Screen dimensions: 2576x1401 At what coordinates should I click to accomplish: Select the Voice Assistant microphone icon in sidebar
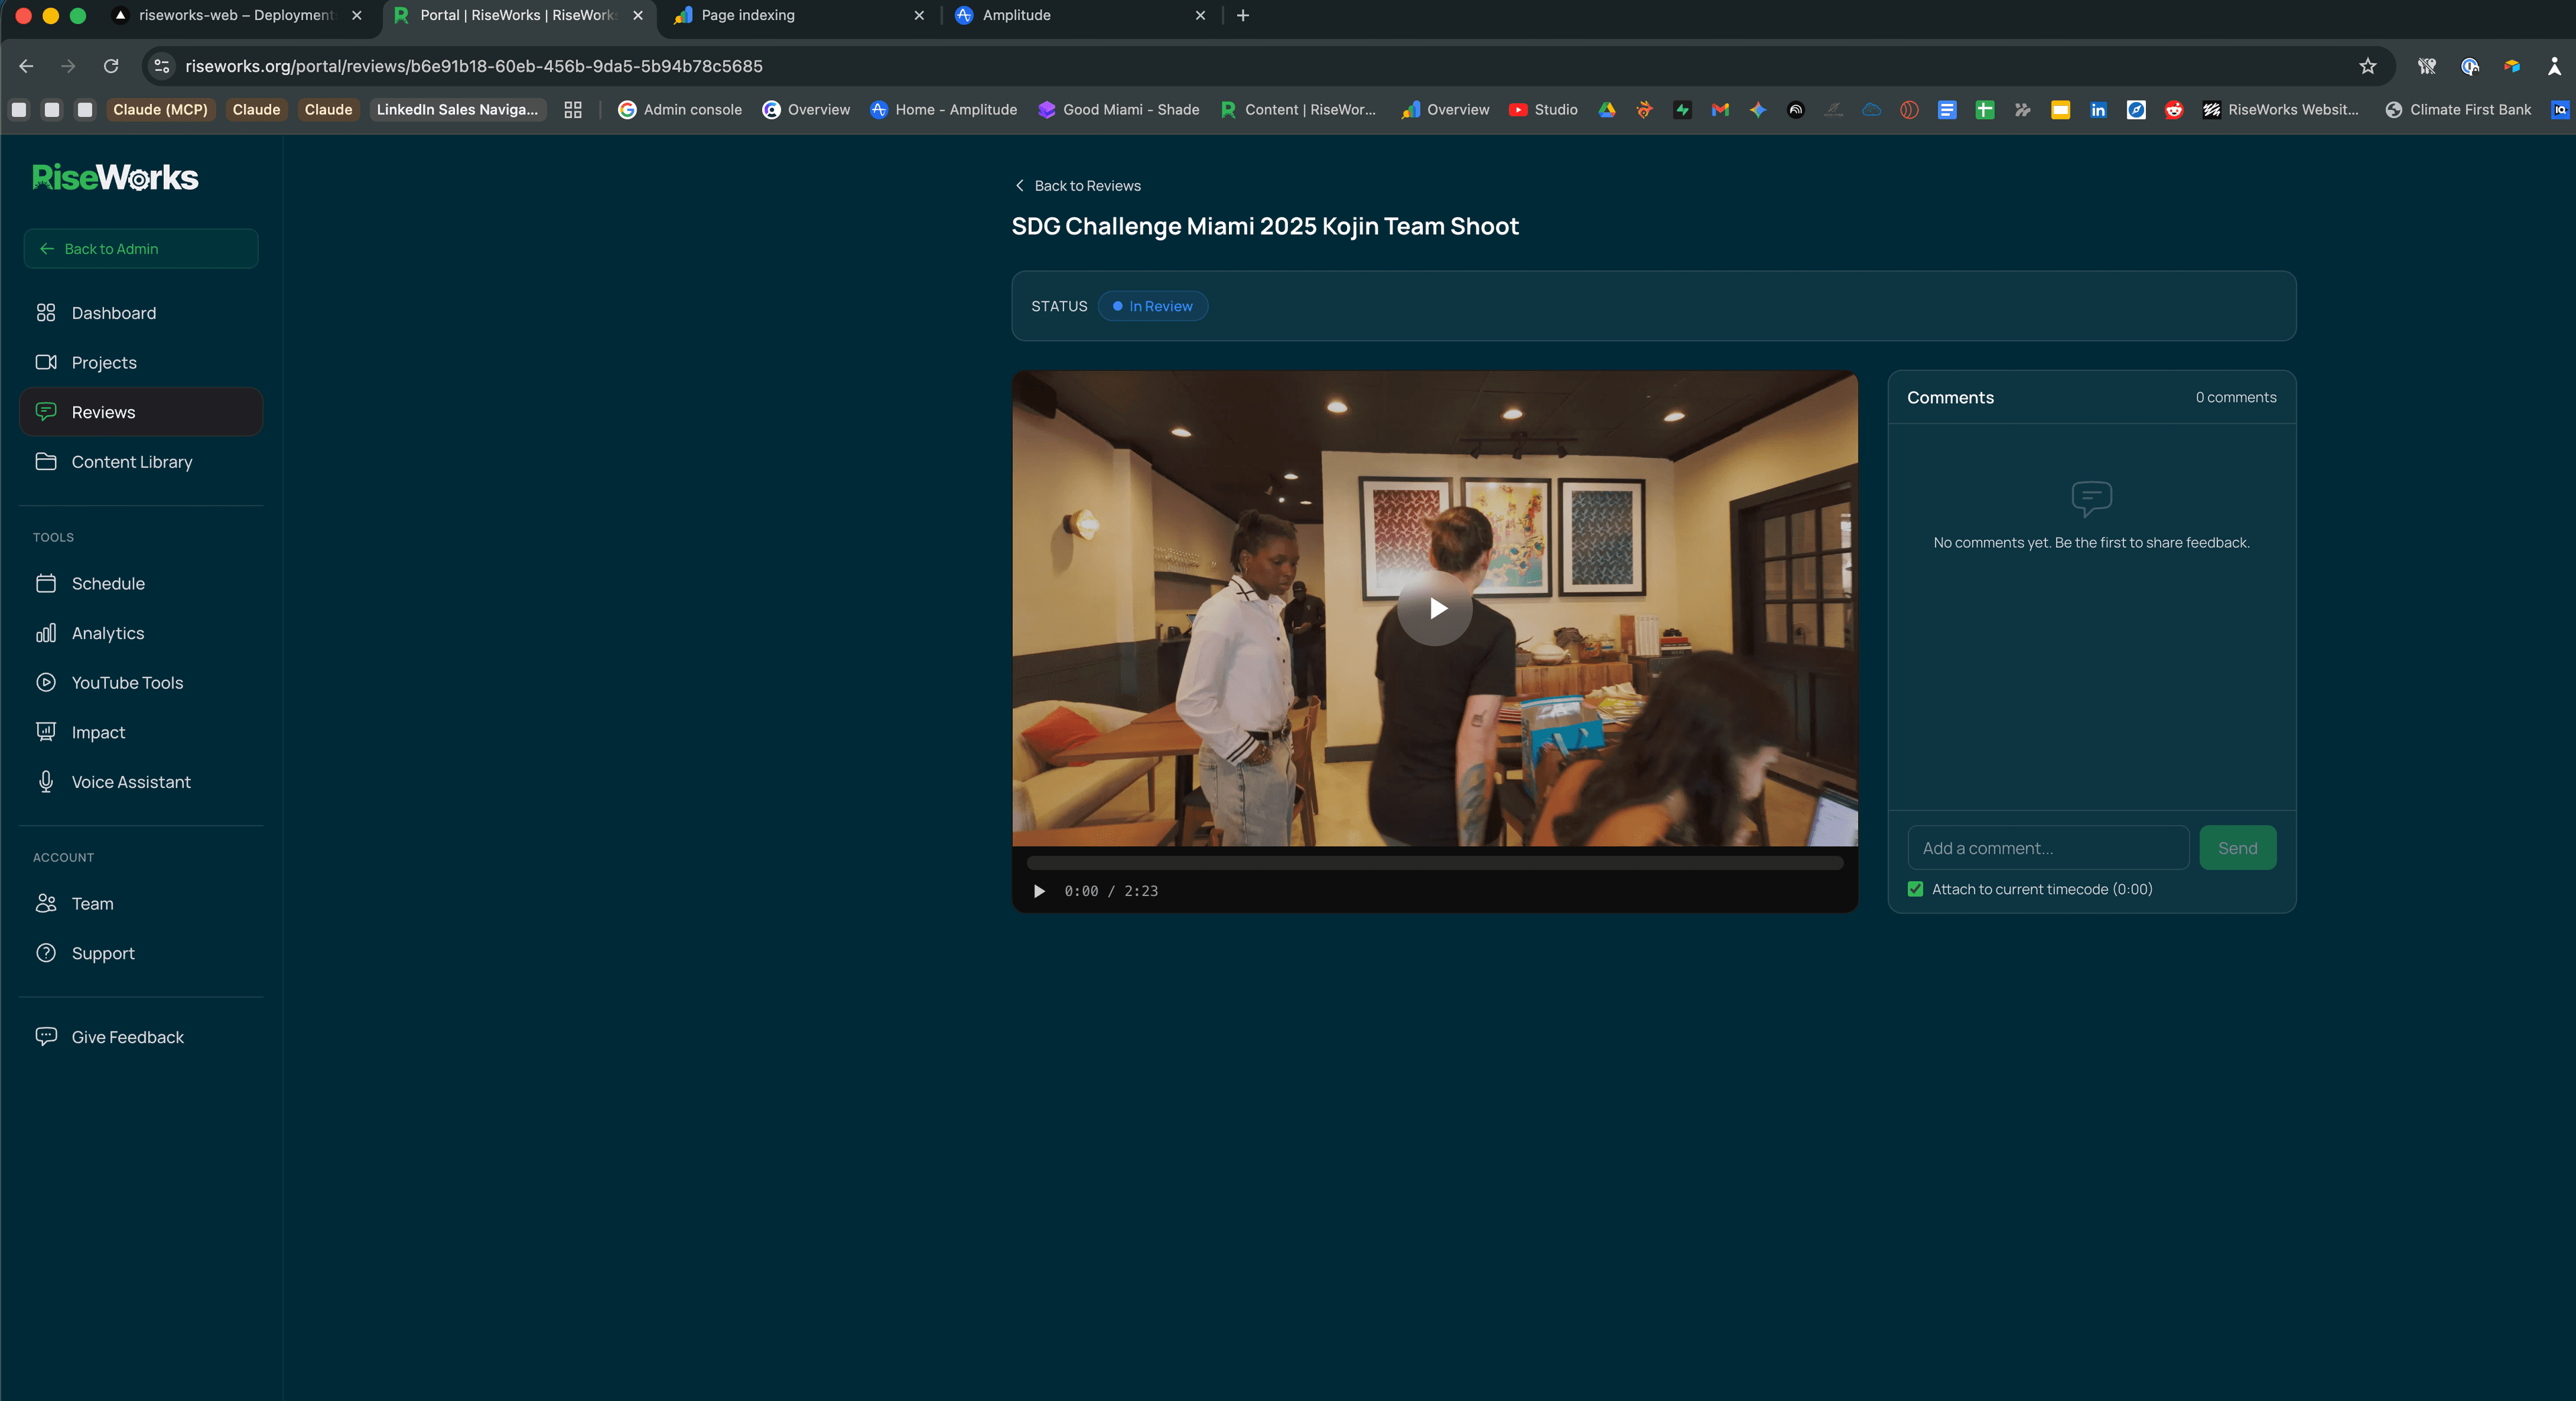46,782
